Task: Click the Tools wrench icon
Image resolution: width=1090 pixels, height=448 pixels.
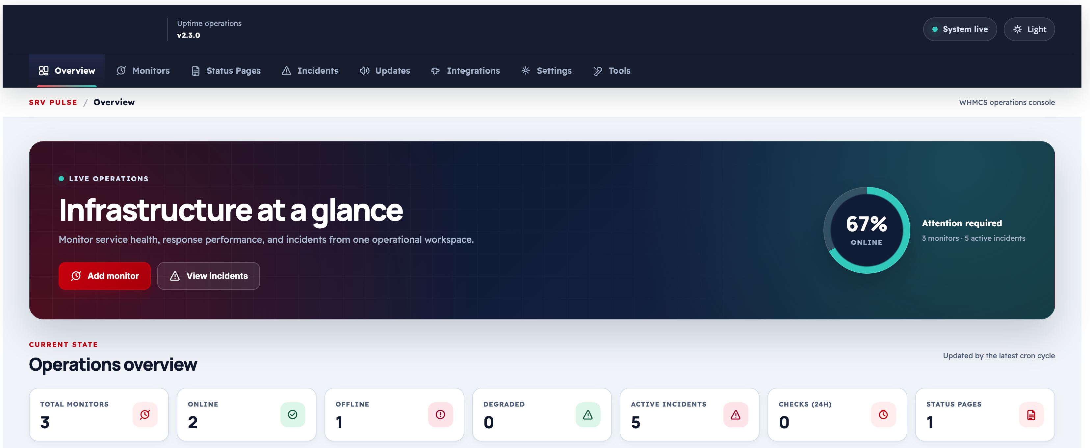Action: [x=597, y=71]
